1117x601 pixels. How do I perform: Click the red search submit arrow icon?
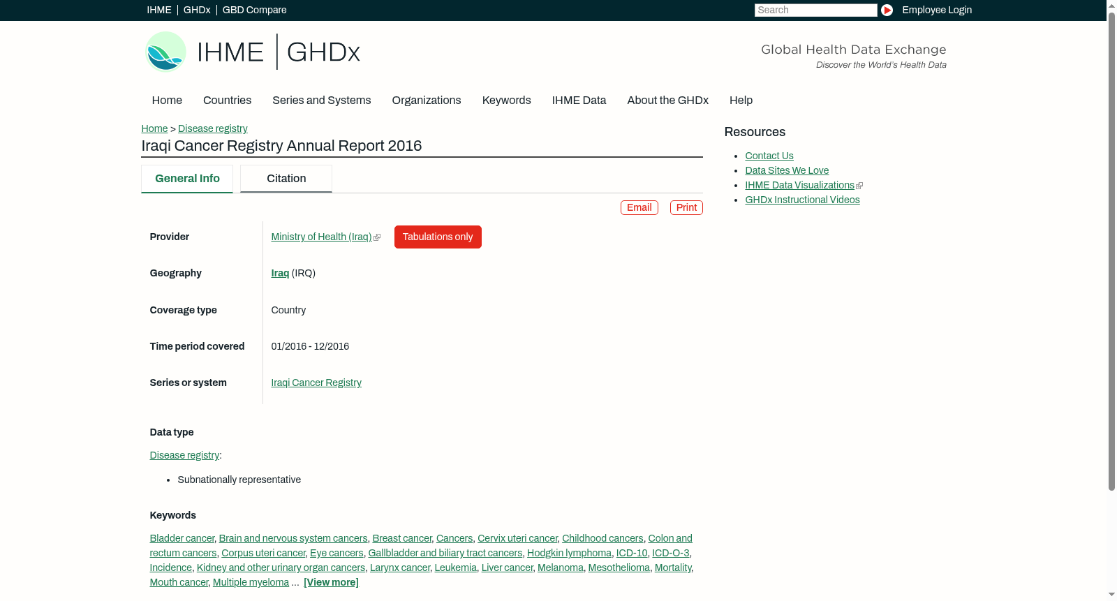[887, 10]
